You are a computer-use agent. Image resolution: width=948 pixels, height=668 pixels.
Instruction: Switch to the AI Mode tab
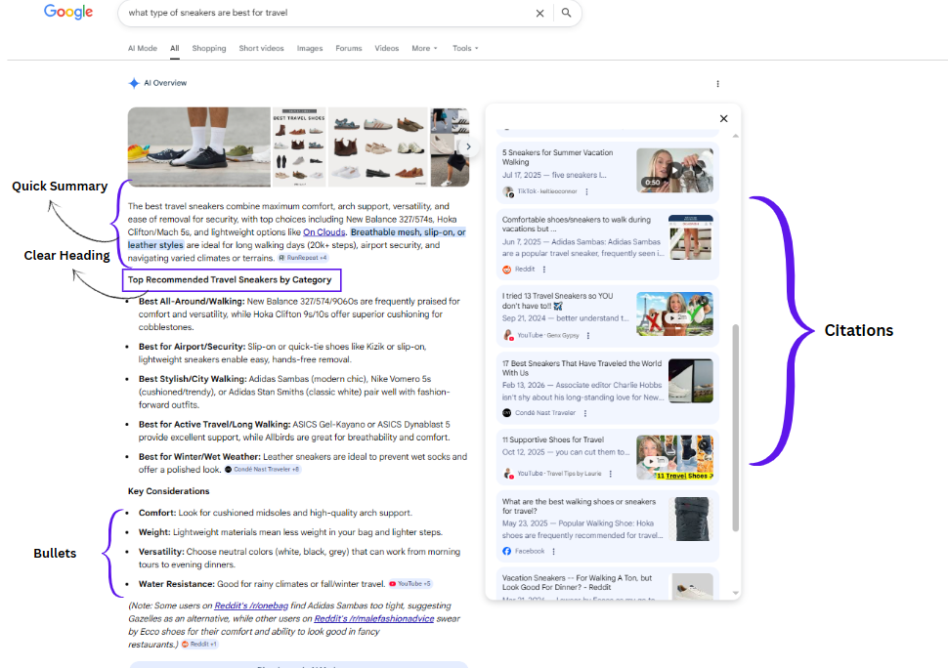pyautogui.click(x=142, y=48)
